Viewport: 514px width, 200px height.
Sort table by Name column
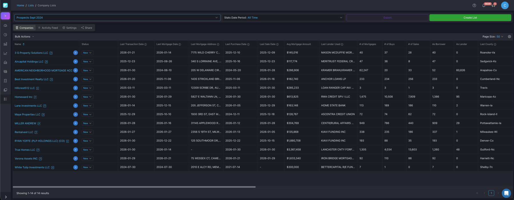point(18,44)
